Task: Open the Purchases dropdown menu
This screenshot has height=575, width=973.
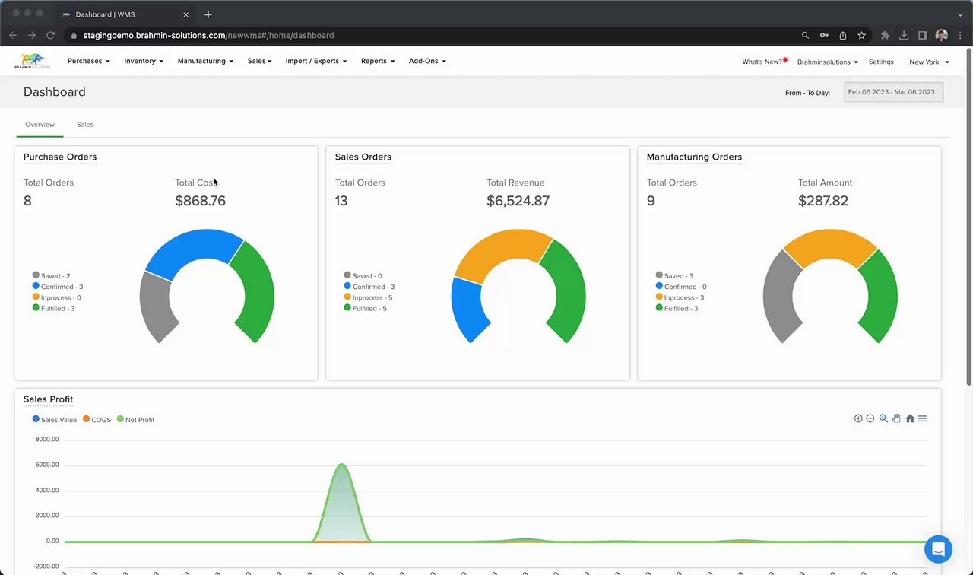Action: pos(89,61)
